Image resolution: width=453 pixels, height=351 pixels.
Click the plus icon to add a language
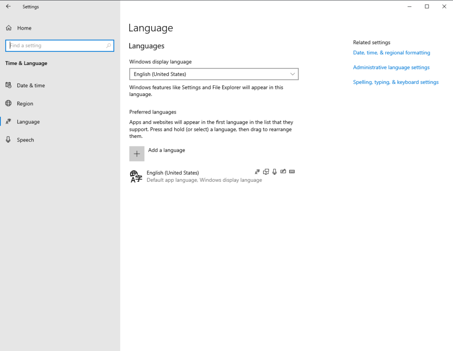[x=137, y=154]
